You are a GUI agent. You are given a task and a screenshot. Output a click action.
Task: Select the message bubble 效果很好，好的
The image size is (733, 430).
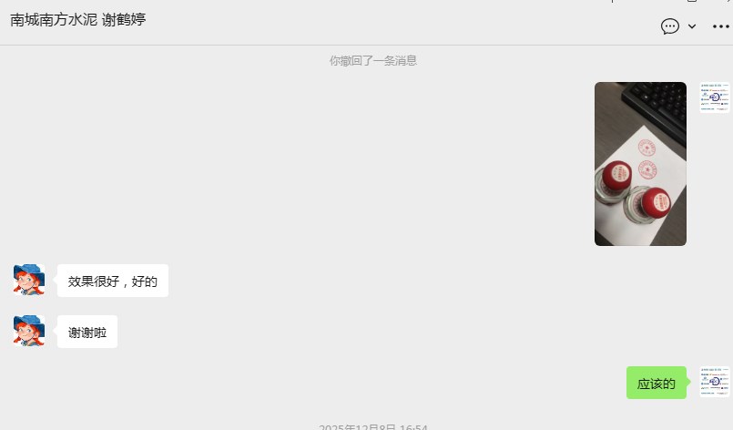coord(113,281)
